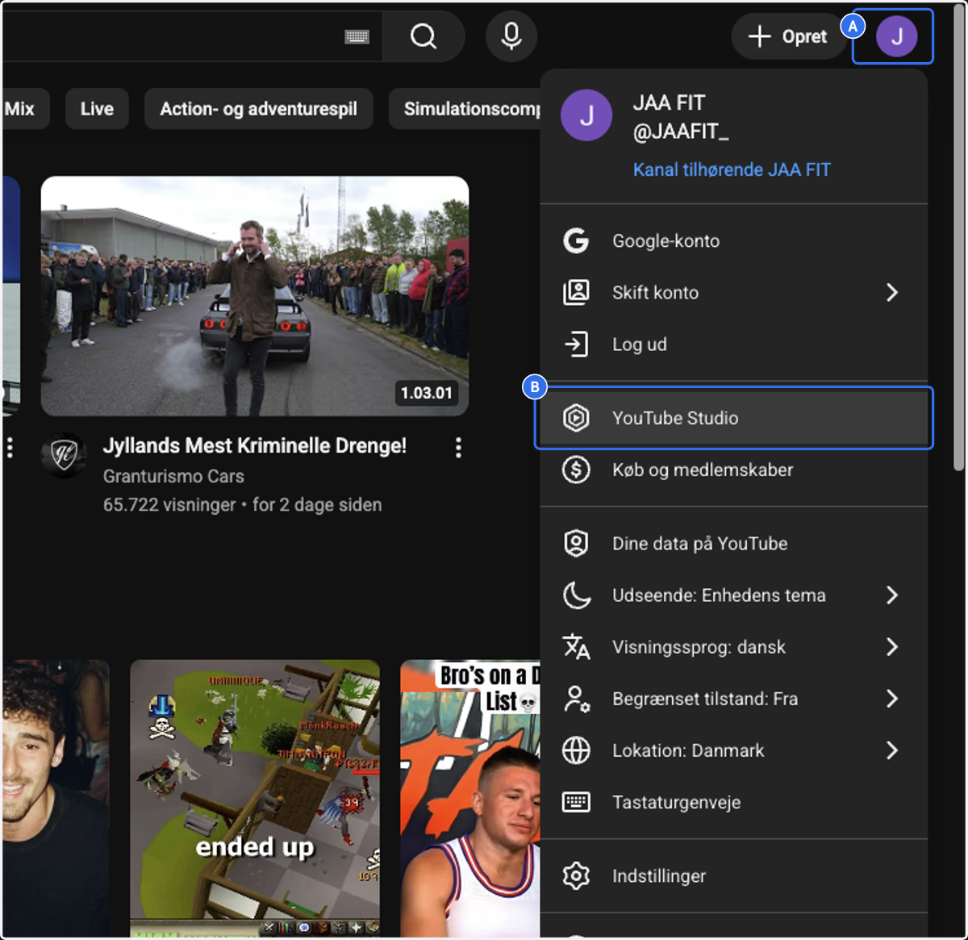Viewport: 968px width, 940px height.
Task: Open Indstillinger settings text
Action: click(658, 876)
